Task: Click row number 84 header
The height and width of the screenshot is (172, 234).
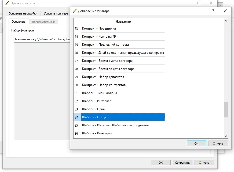Action: [77, 117]
